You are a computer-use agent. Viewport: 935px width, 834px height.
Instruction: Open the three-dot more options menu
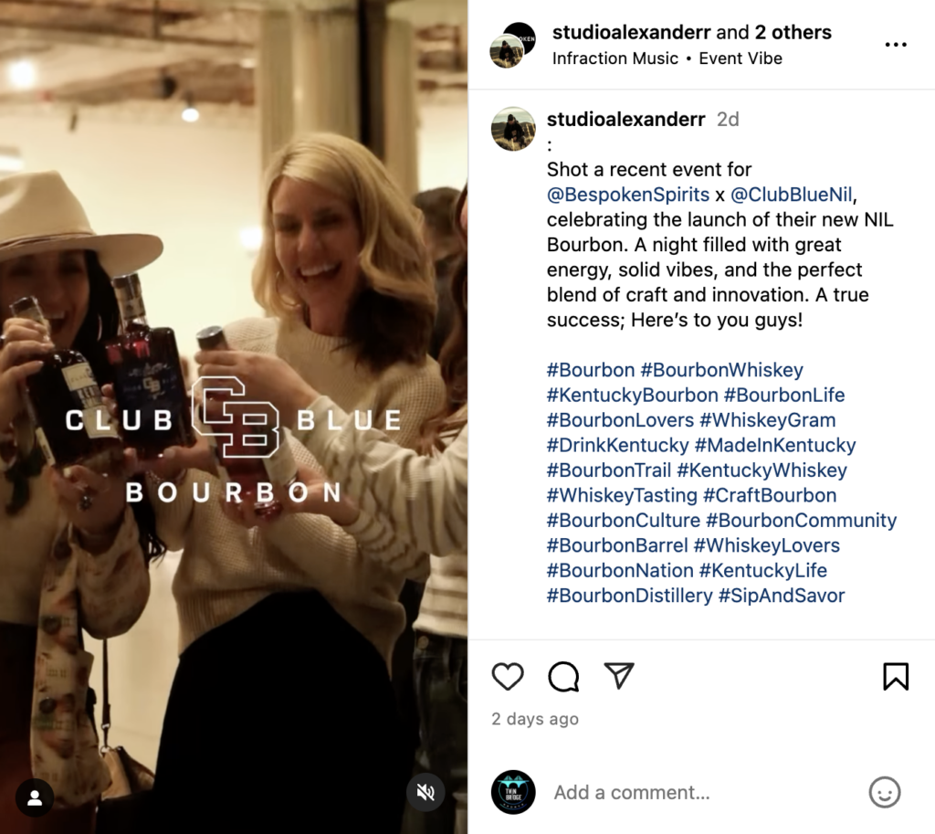point(896,45)
